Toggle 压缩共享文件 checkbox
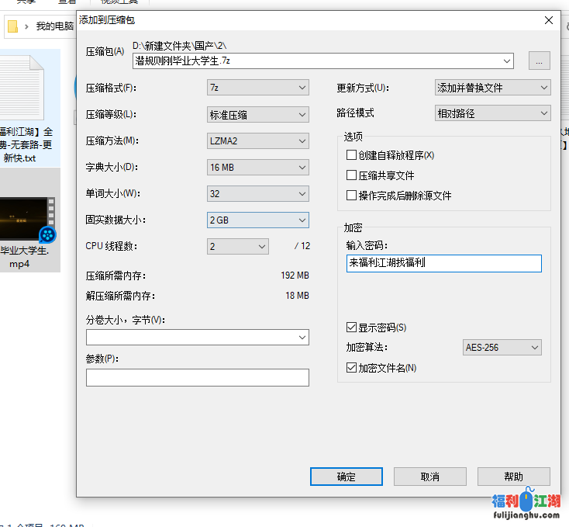Screen dimensions: 569x527 (x=352, y=175)
